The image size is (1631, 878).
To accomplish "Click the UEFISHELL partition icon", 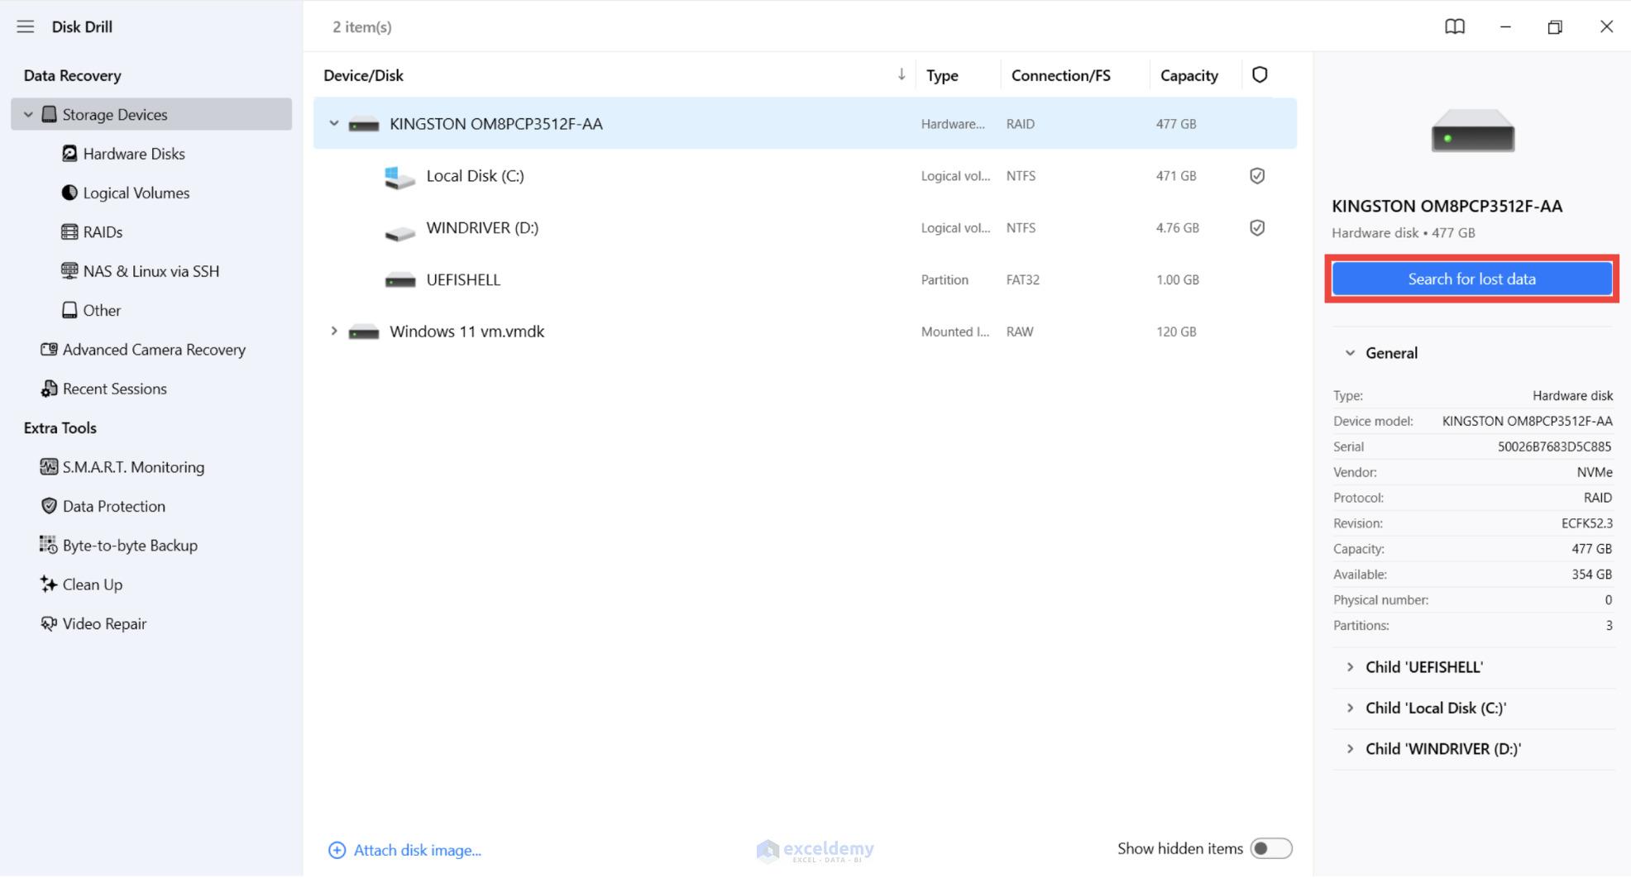I will click(x=400, y=280).
